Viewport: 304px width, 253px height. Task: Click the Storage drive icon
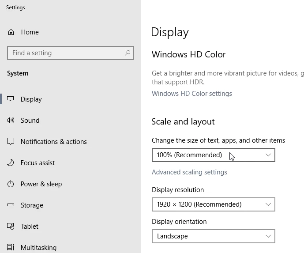pos(11,205)
